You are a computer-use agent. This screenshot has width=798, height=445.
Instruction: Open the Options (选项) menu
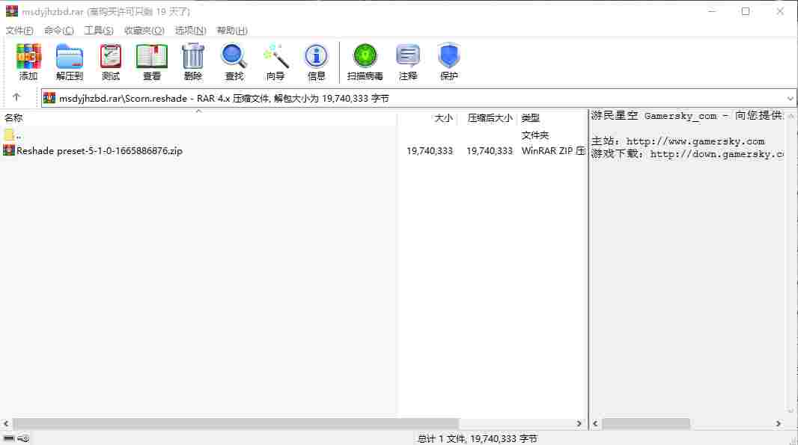tap(190, 31)
